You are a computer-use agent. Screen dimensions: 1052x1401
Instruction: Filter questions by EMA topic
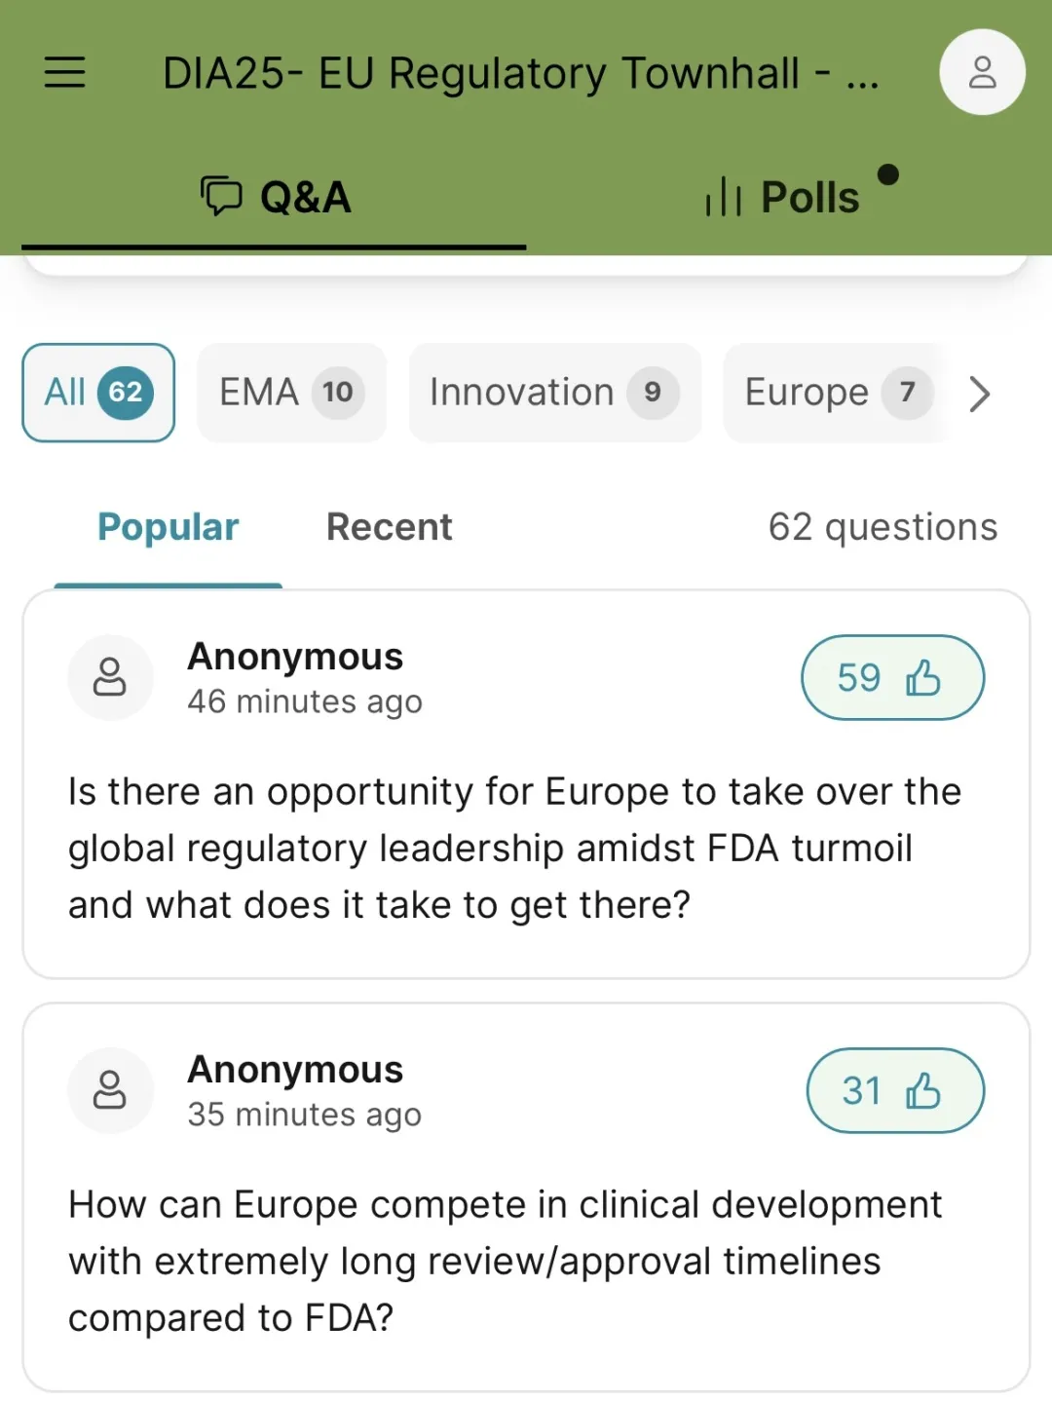click(291, 393)
